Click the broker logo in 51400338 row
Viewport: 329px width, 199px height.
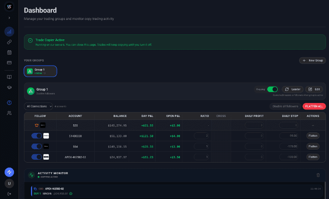[x=46, y=136]
